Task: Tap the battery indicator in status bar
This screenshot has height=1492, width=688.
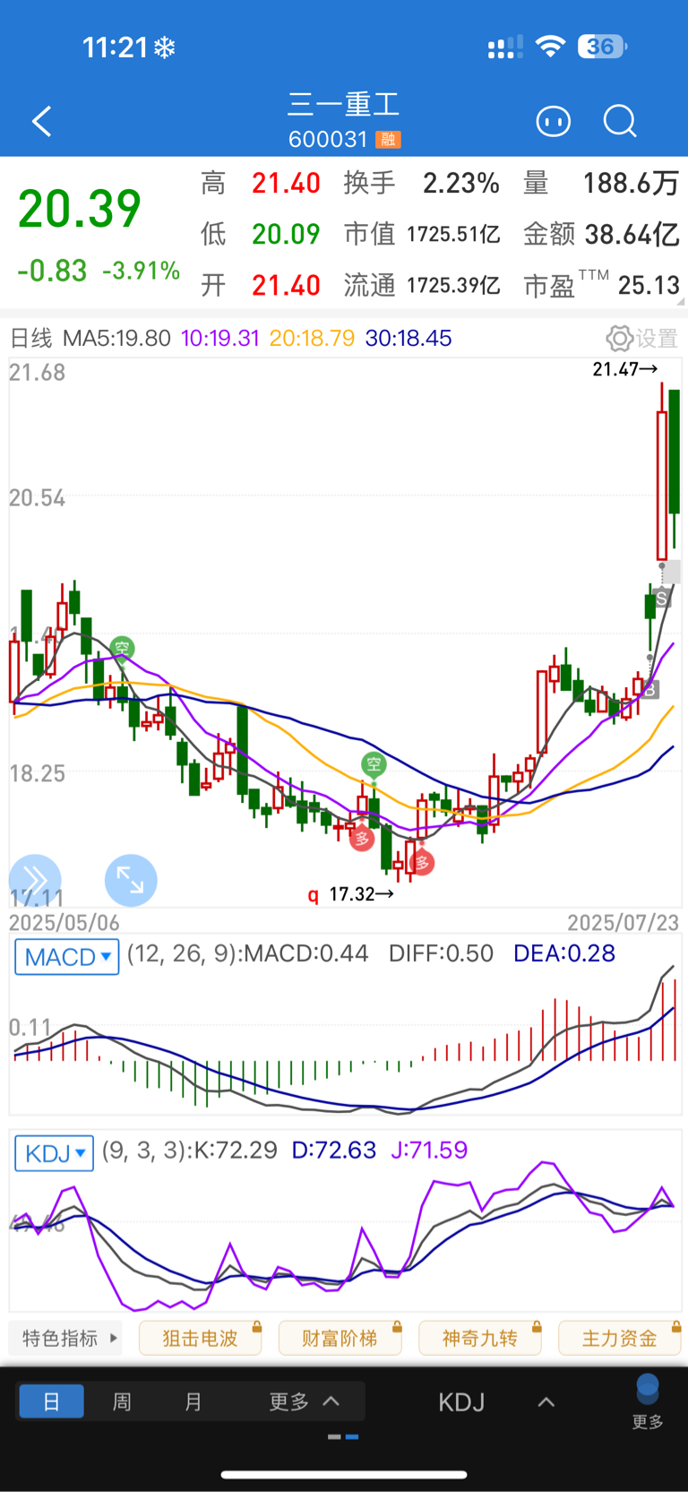Action: point(602,47)
